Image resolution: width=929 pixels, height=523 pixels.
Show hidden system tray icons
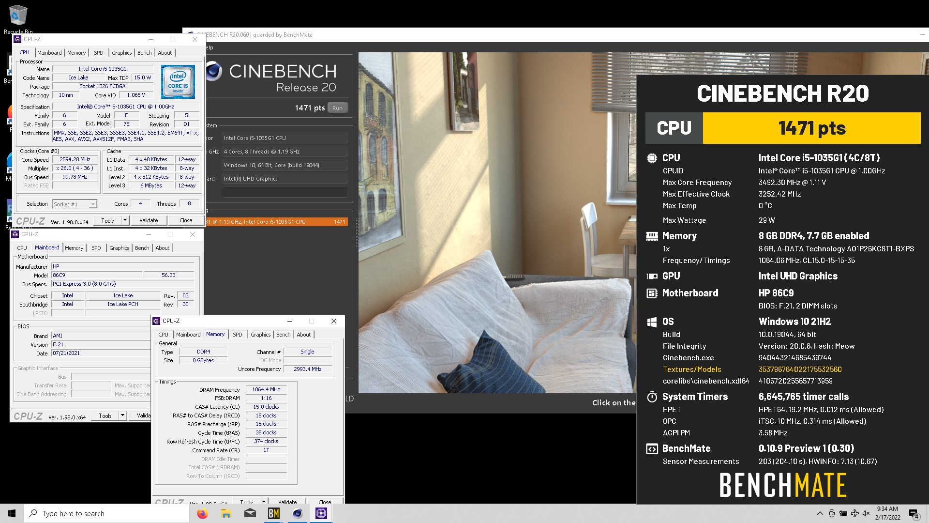pyautogui.click(x=820, y=513)
